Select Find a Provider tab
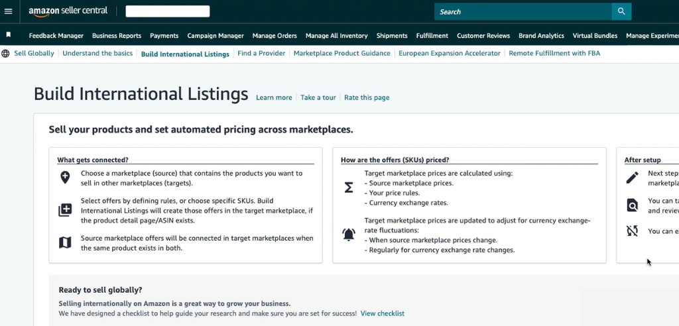 tap(261, 53)
